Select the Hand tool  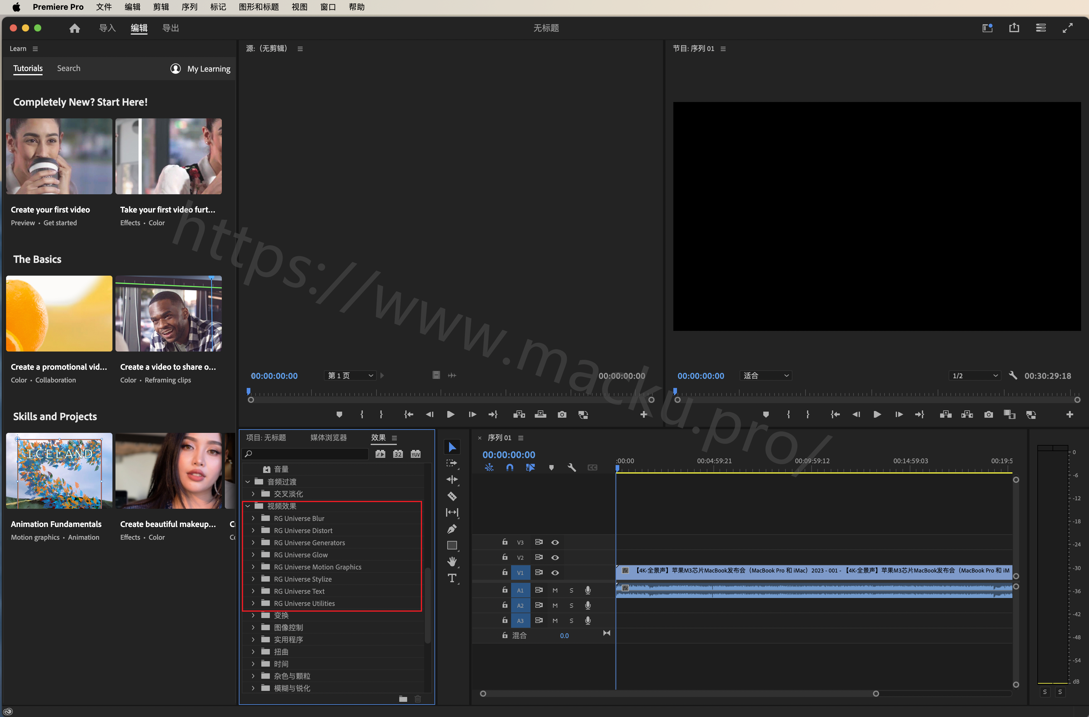[452, 562]
